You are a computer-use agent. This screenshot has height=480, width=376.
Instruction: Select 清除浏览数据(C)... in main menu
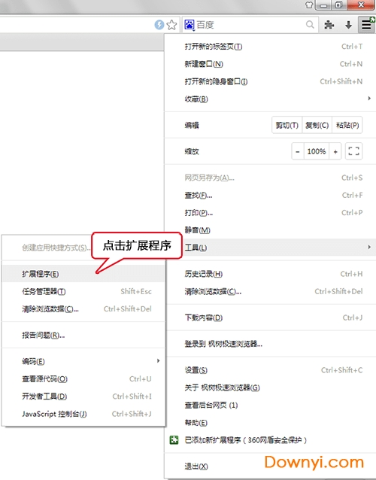[271, 291]
